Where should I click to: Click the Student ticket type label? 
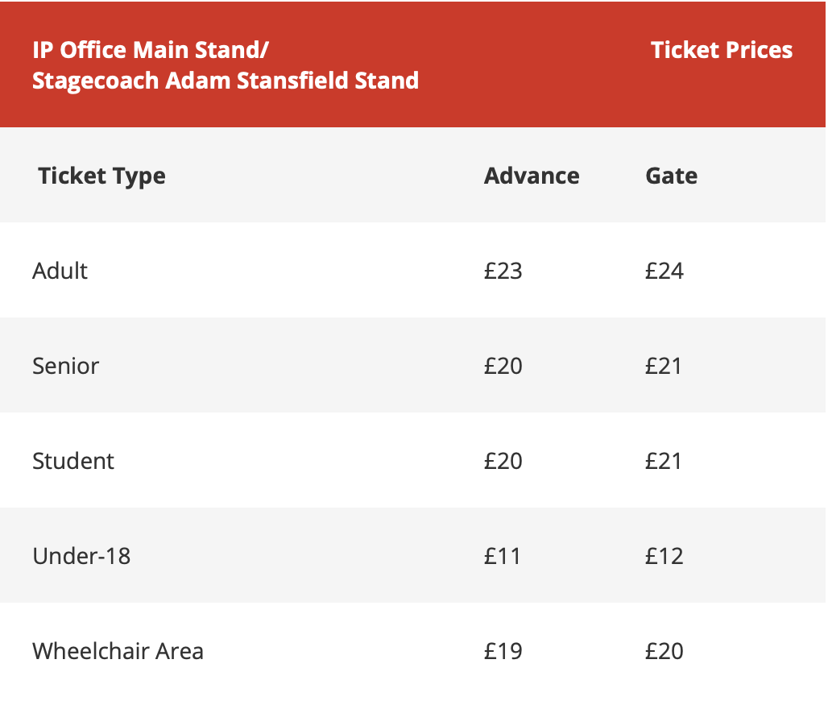click(72, 461)
